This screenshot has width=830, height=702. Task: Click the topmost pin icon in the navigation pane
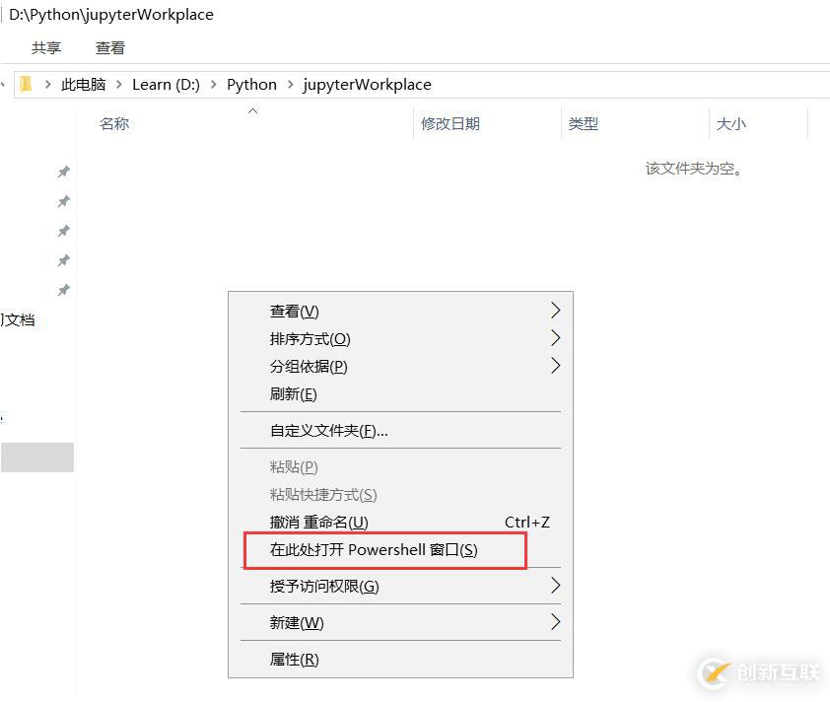(63, 172)
